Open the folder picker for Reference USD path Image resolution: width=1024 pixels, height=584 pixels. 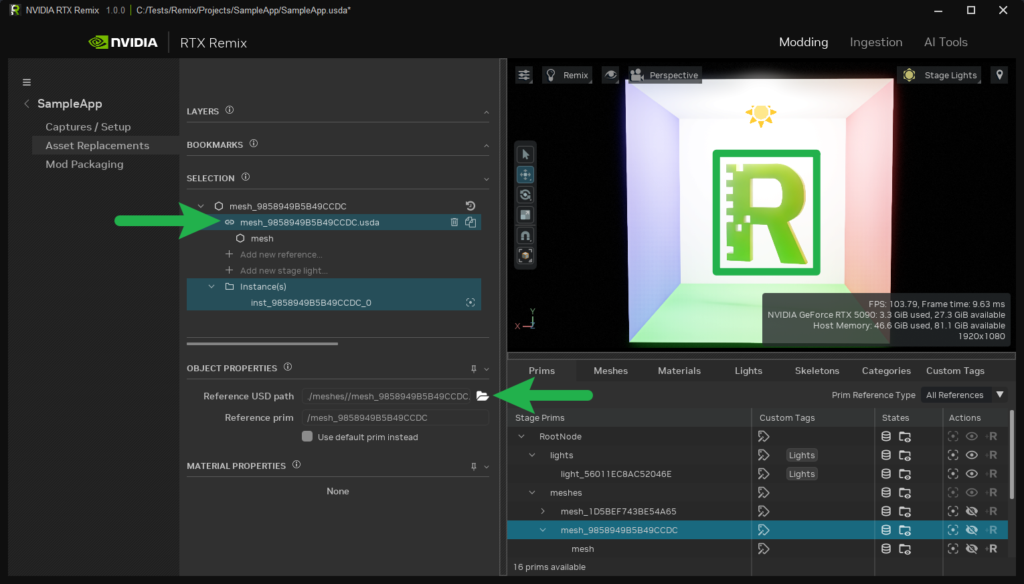(x=483, y=396)
